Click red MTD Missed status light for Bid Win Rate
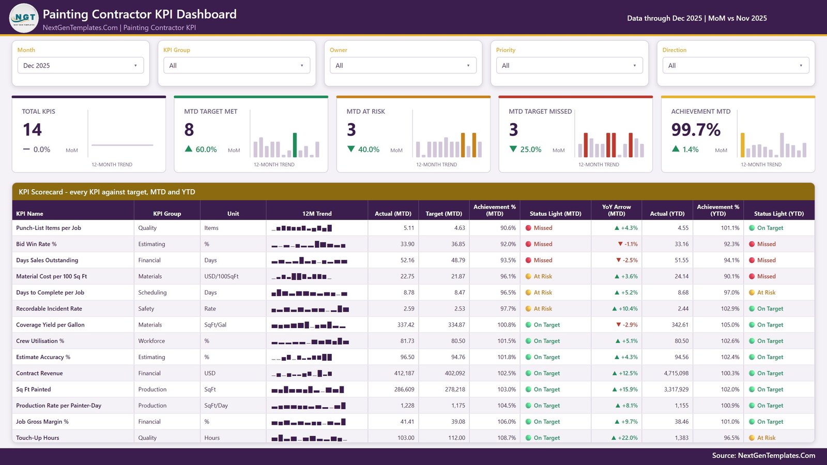 coord(529,244)
